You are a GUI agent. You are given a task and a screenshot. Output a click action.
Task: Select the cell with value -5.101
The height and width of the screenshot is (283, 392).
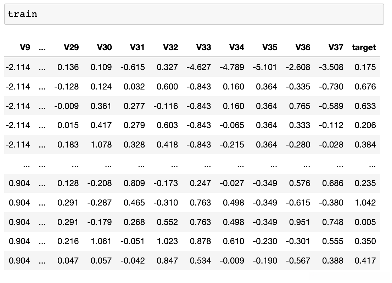(265, 67)
